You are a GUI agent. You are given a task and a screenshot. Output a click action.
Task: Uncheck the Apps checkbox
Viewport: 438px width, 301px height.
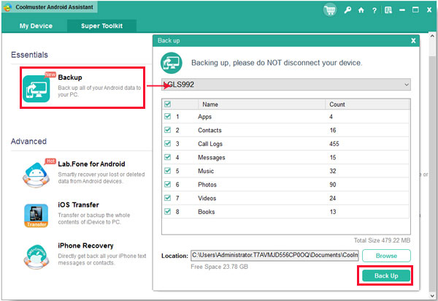[x=168, y=116]
